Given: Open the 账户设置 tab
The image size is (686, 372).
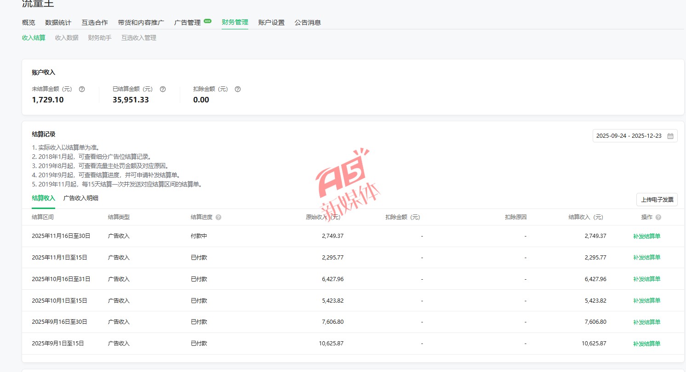Looking at the screenshot, I should (271, 23).
